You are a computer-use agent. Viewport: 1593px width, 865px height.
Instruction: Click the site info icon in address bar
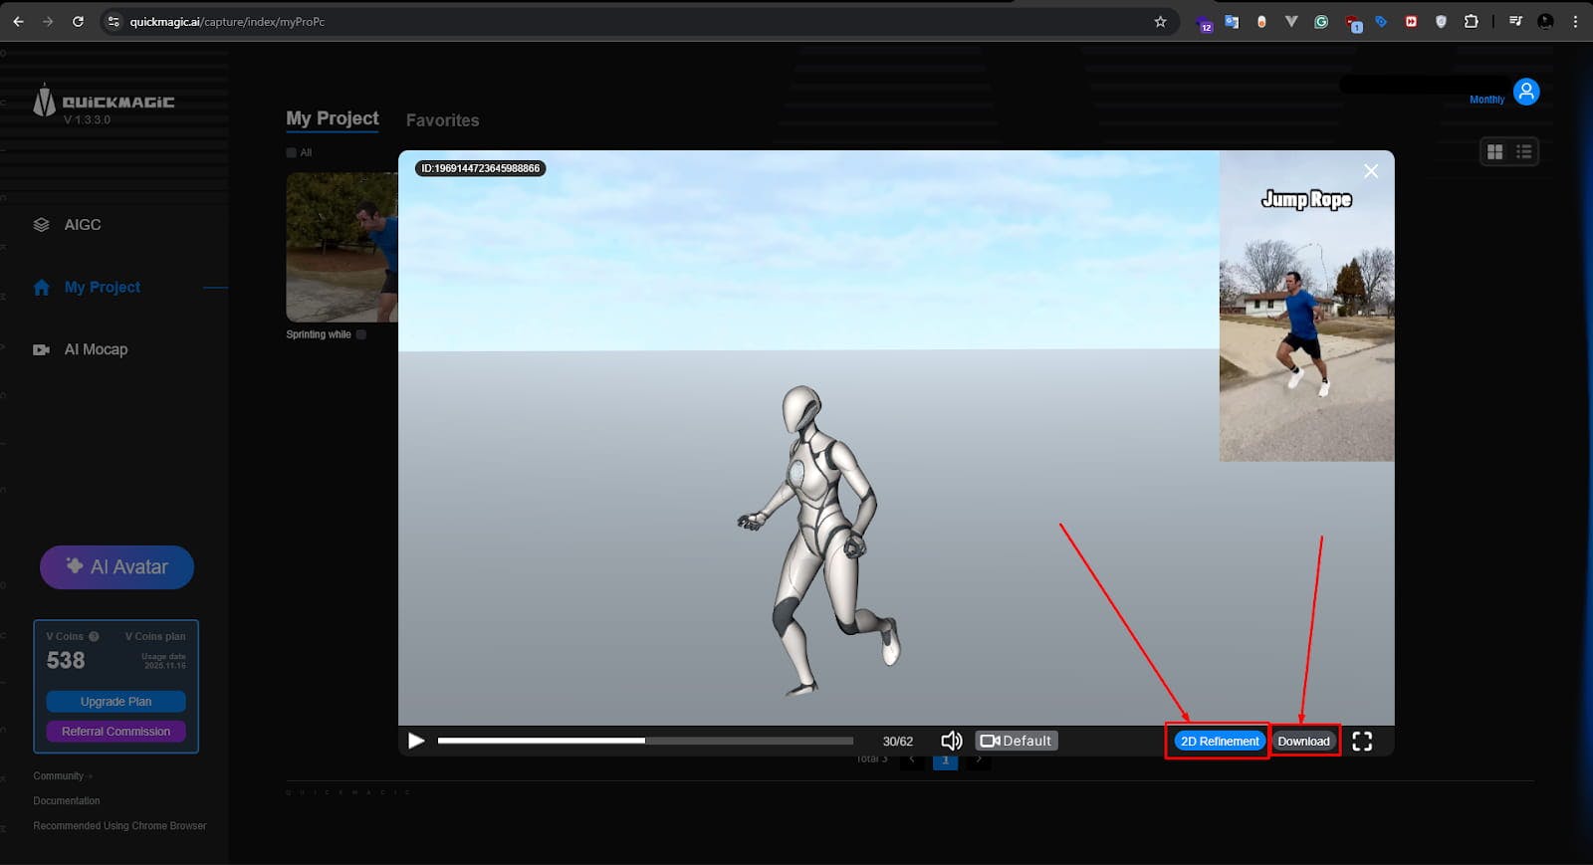pyautogui.click(x=114, y=21)
